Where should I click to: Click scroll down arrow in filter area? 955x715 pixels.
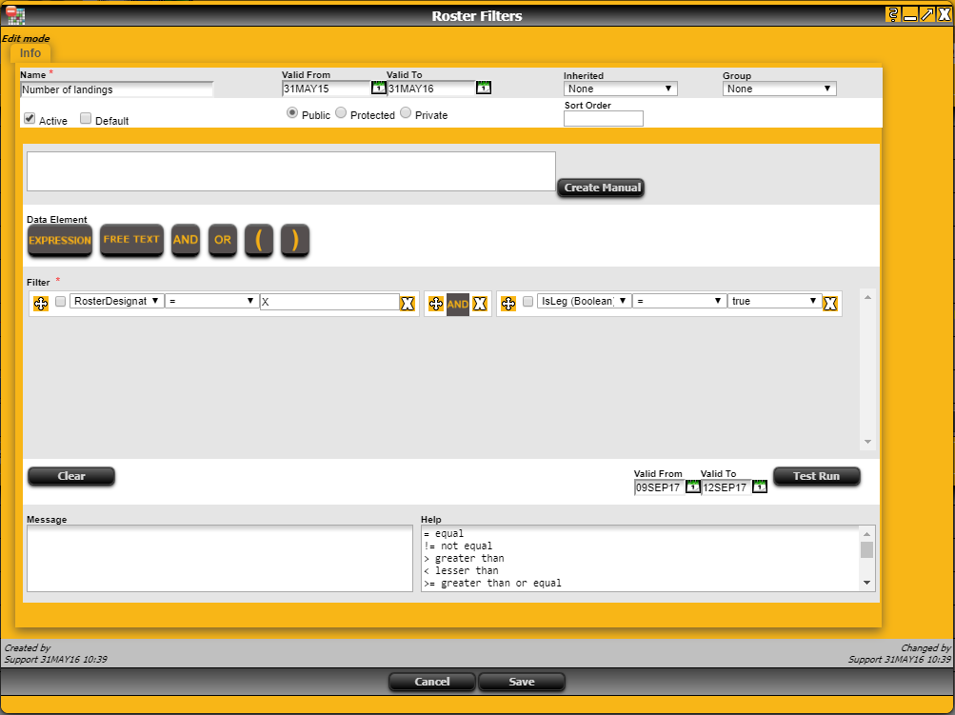[868, 442]
